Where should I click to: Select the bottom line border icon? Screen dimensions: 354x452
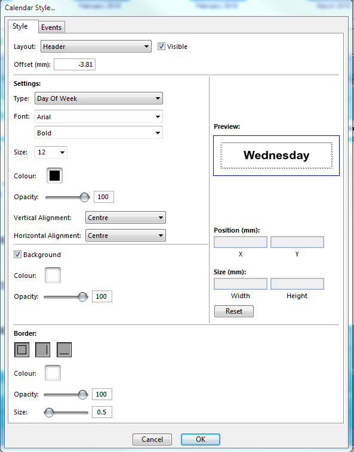(64, 349)
